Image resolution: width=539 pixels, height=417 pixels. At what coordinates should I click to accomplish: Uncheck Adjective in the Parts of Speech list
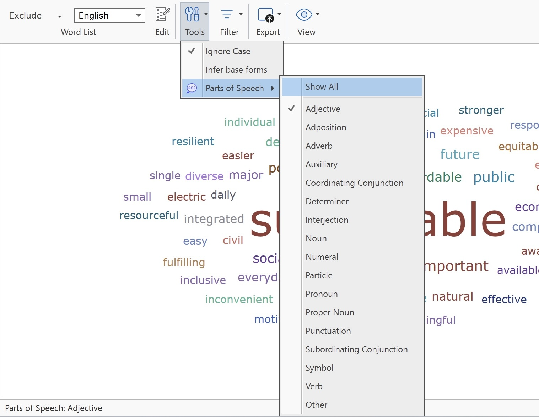pos(323,109)
